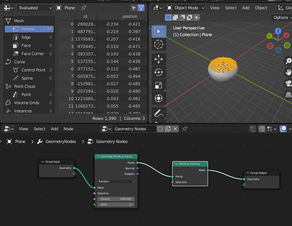Screen dimensions: 292x226
Task: Select Vertex domain in spreadsheet
Action: 29,29
